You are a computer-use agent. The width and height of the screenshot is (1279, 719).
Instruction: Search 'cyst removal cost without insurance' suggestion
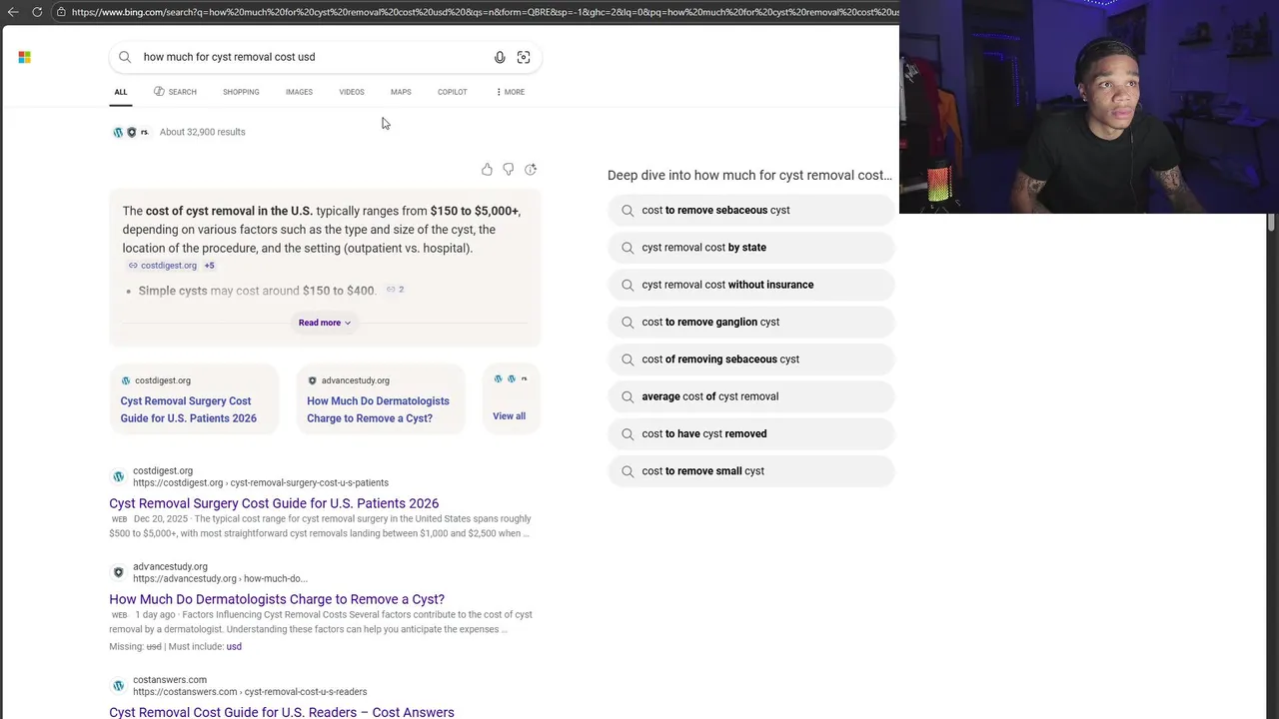tap(750, 285)
